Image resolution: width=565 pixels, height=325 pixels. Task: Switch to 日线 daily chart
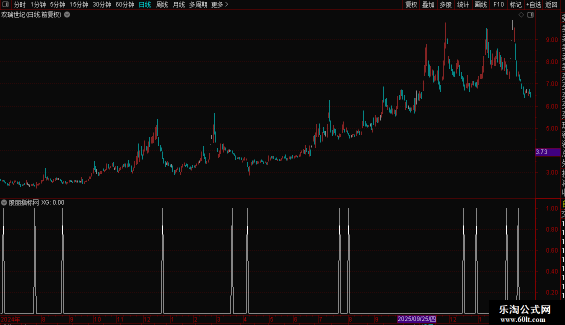point(145,4)
